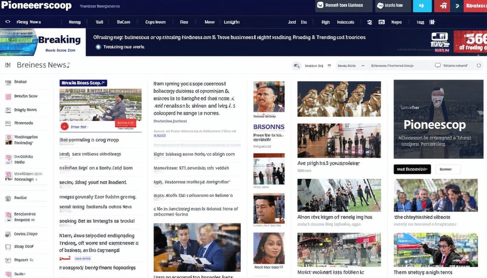Screen dimensions: 487x278
Task: Click the green arrow icon in the top bar
Action: (x=457, y=6)
